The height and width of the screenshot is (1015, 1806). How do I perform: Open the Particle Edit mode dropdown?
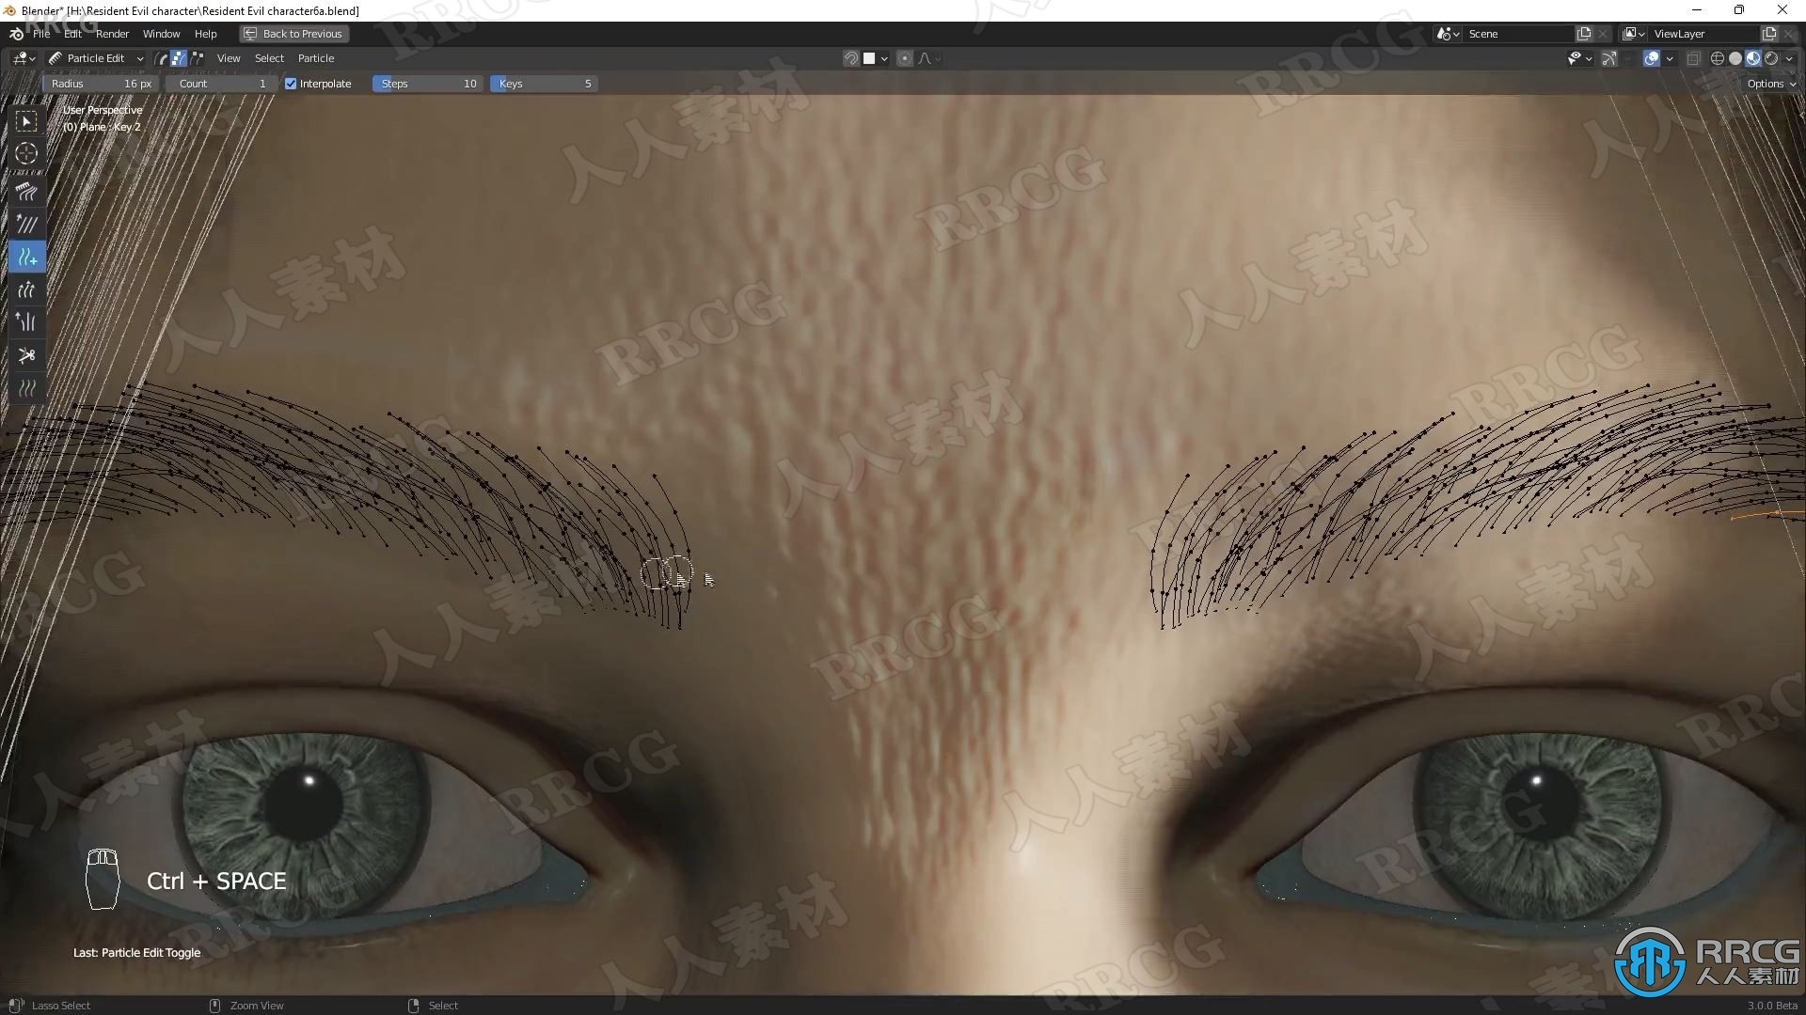96,58
